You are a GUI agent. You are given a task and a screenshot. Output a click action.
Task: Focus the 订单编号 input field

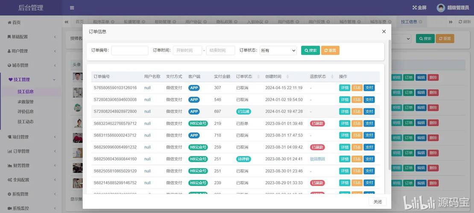click(130, 50)
